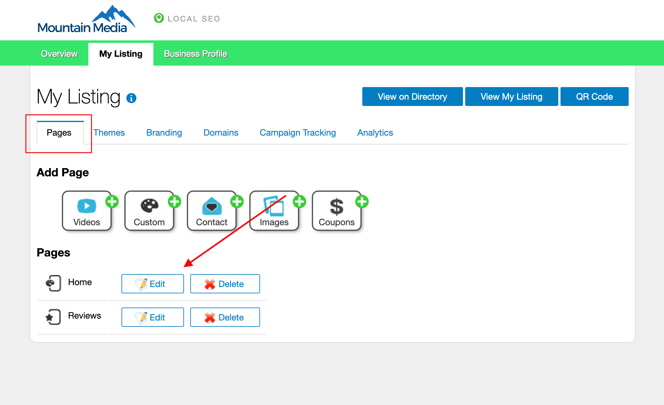Click the Local SEO pin icon

click(159, 18)
